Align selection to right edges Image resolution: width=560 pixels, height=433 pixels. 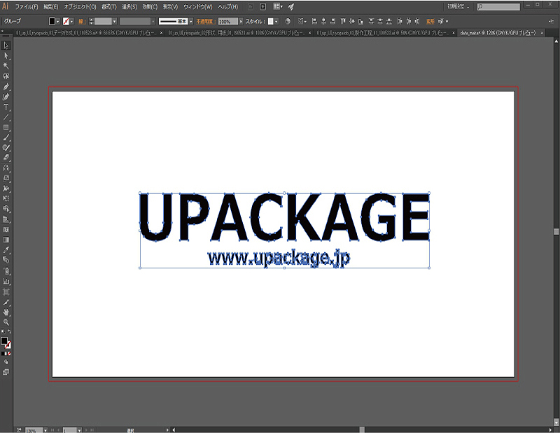[333, 22]
